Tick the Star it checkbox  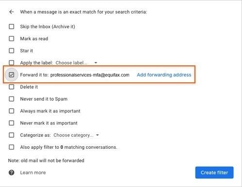[x=12, y=50]
